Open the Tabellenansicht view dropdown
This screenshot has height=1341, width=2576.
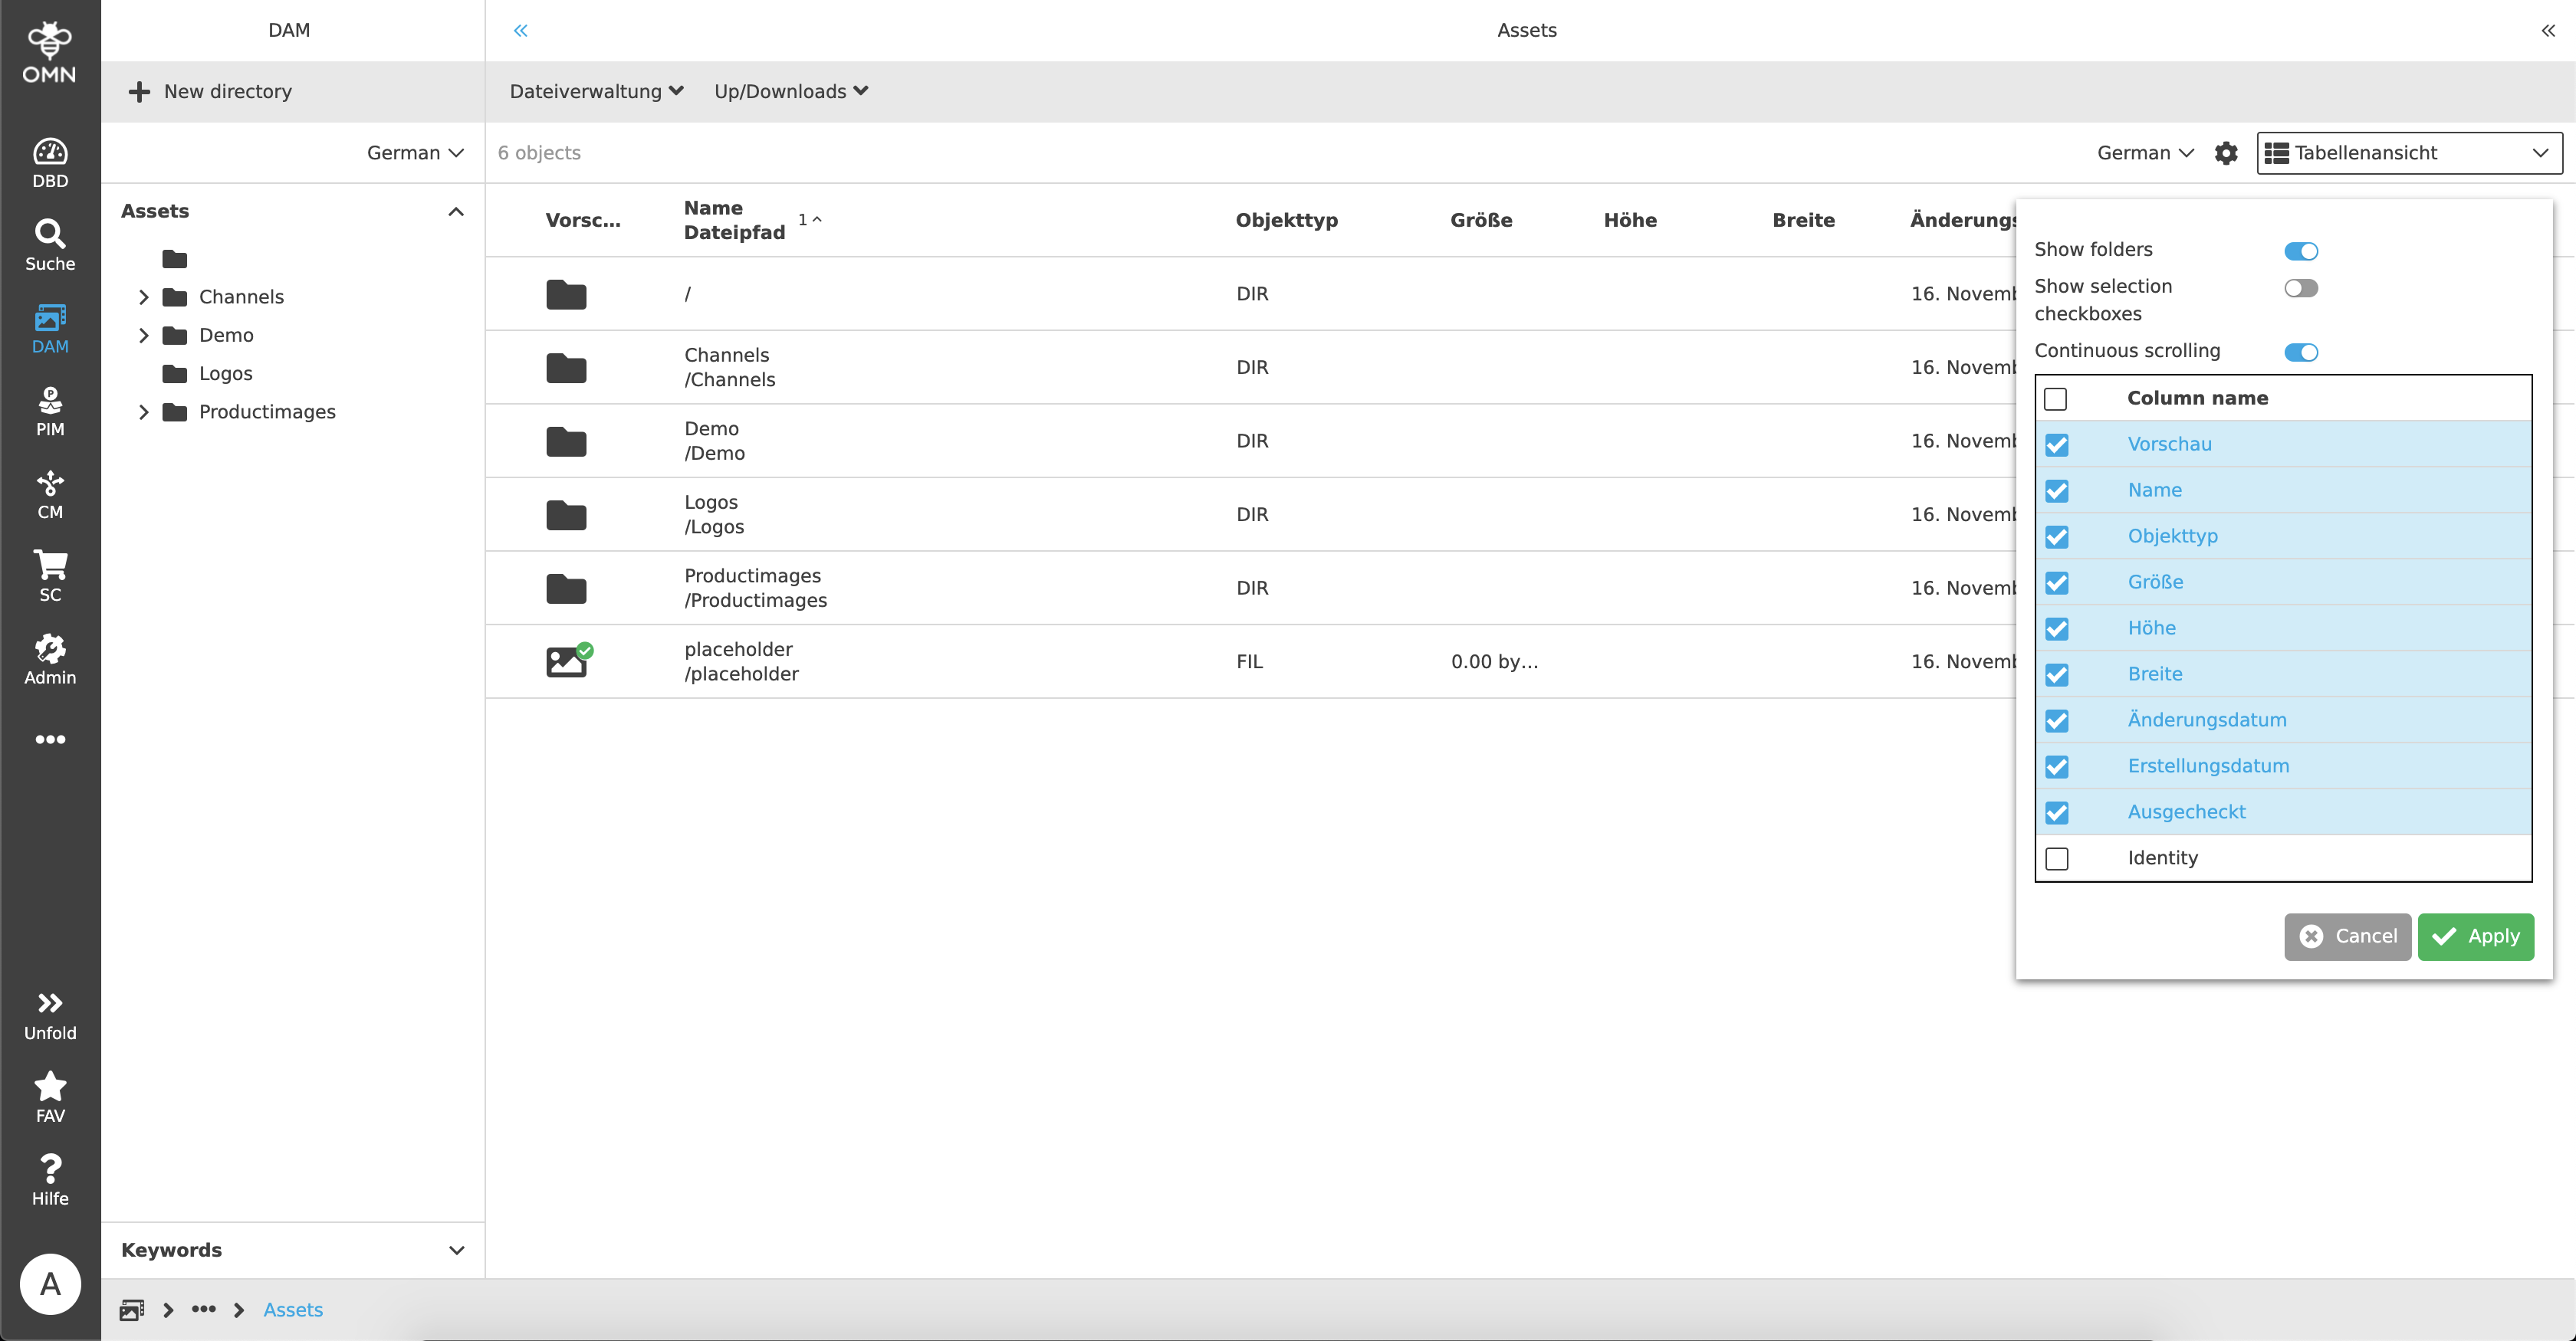pos(2408,152)
